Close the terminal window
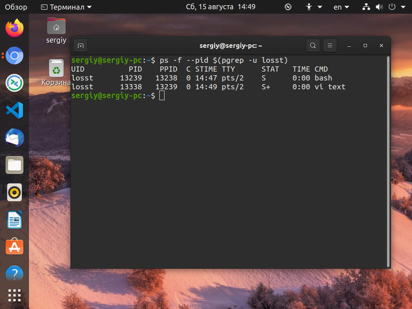 [381, 46]
